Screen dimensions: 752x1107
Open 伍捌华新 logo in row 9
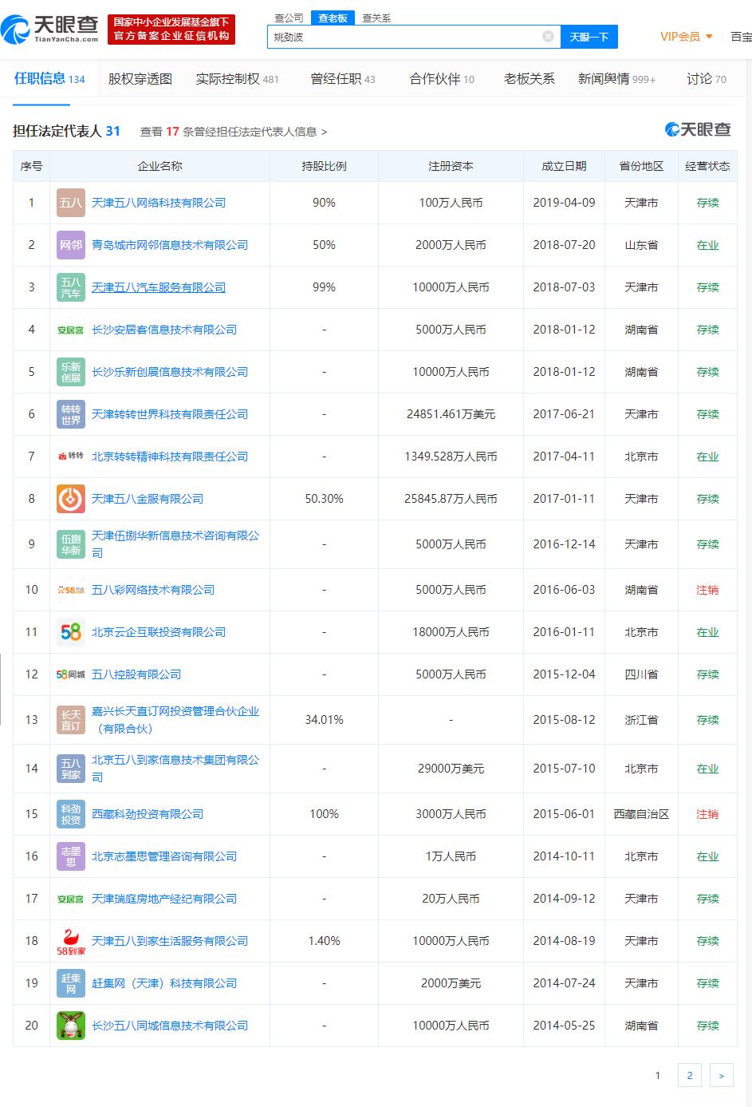click(71, 544)
